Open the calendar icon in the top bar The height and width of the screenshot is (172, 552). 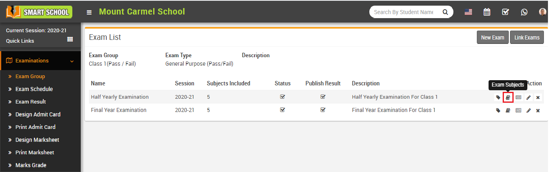click(x=487, y=12)
